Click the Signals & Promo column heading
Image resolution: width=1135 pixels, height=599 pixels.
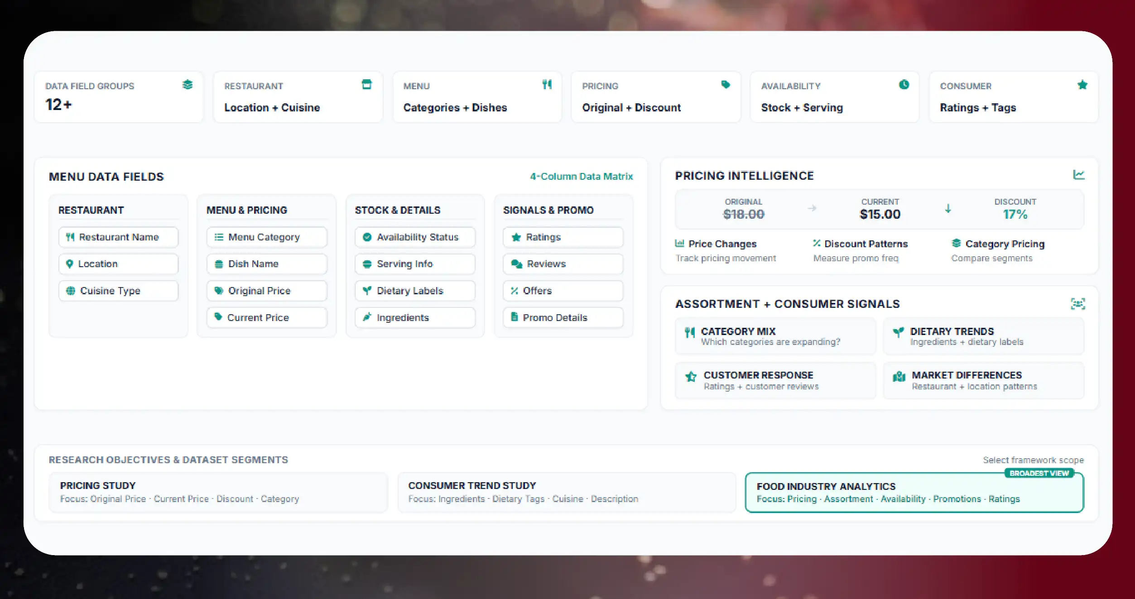point(548,210)
